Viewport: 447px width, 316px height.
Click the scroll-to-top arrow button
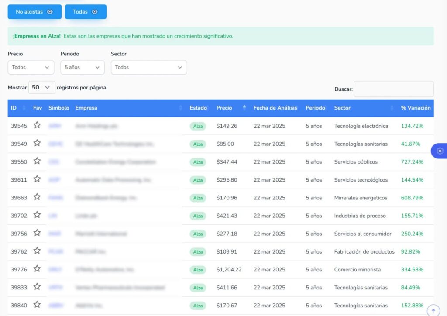click(x=433, y=310)
